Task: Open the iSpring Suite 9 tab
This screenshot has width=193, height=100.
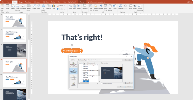Action: (72, 2)
